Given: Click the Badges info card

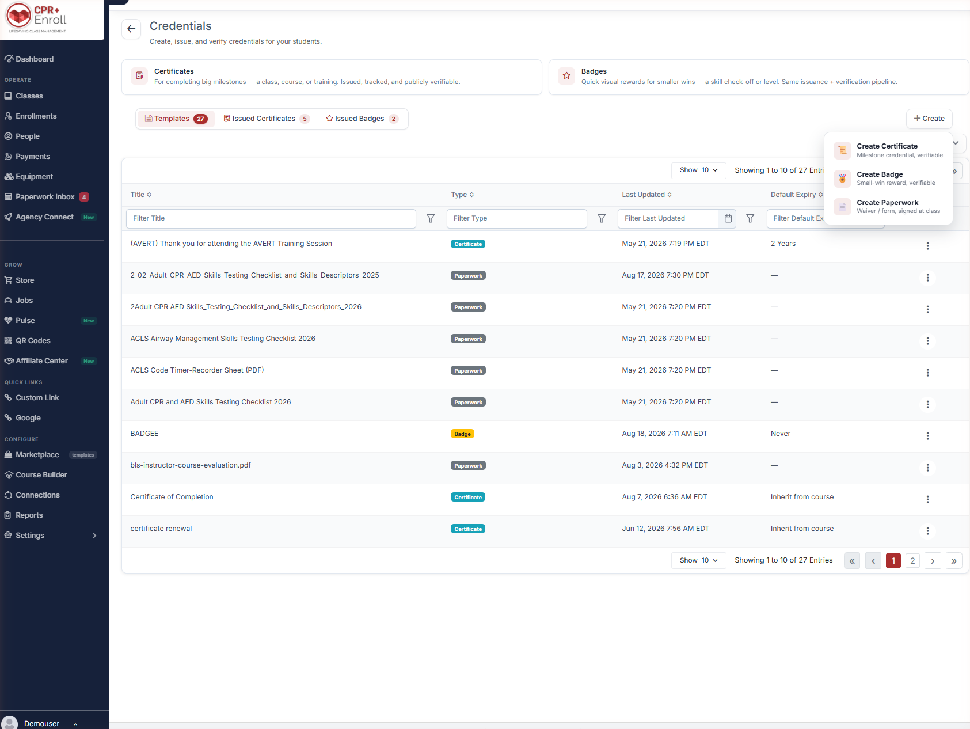Looking at the screenshot, I should (x=759, y=77).
